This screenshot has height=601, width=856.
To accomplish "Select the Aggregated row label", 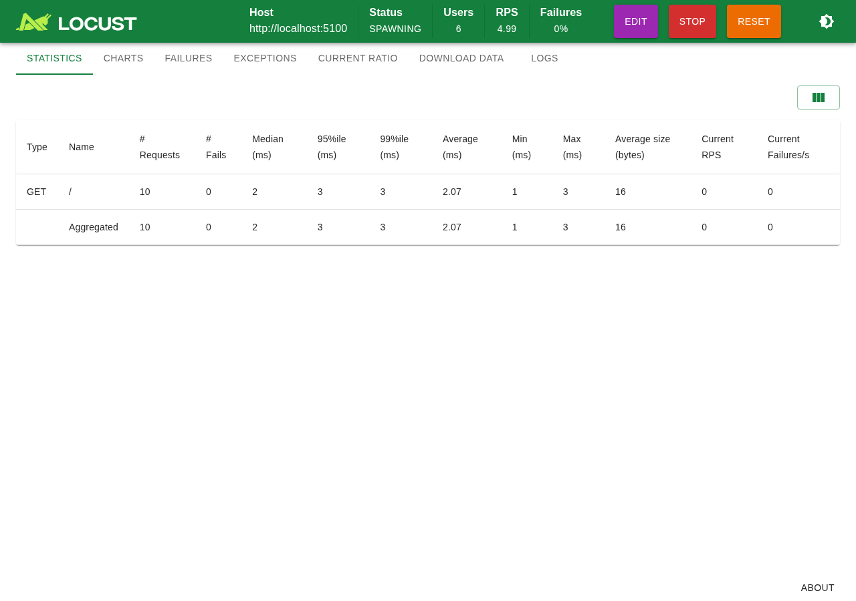I will [94, 227].
